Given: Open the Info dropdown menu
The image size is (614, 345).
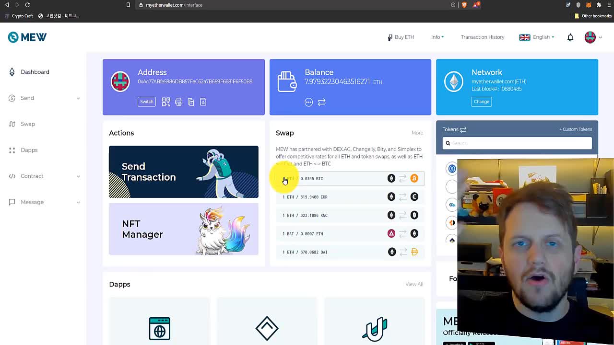Looking at the screenshot, I should 437,37.
